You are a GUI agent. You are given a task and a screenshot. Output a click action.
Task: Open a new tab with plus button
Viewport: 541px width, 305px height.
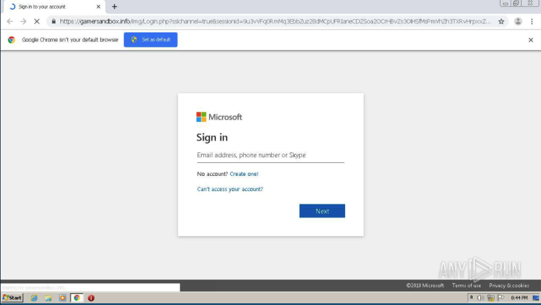[x=114, y=7]
